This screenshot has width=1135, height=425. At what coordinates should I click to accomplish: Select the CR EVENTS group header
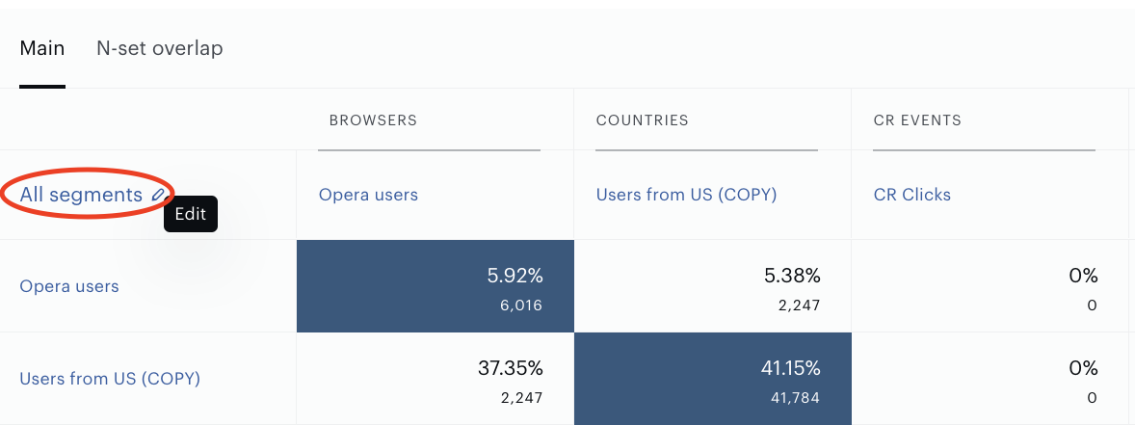point(917,120)
